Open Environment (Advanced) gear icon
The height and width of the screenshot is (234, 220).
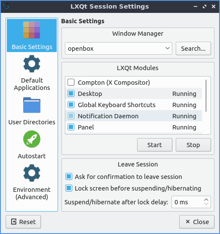(x=32, y=173)
